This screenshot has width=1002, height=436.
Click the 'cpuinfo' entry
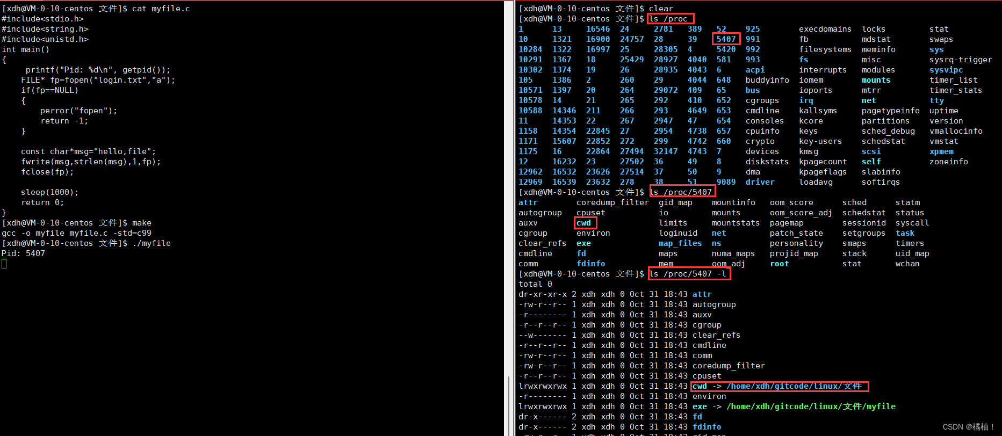(x=762, y=131)
